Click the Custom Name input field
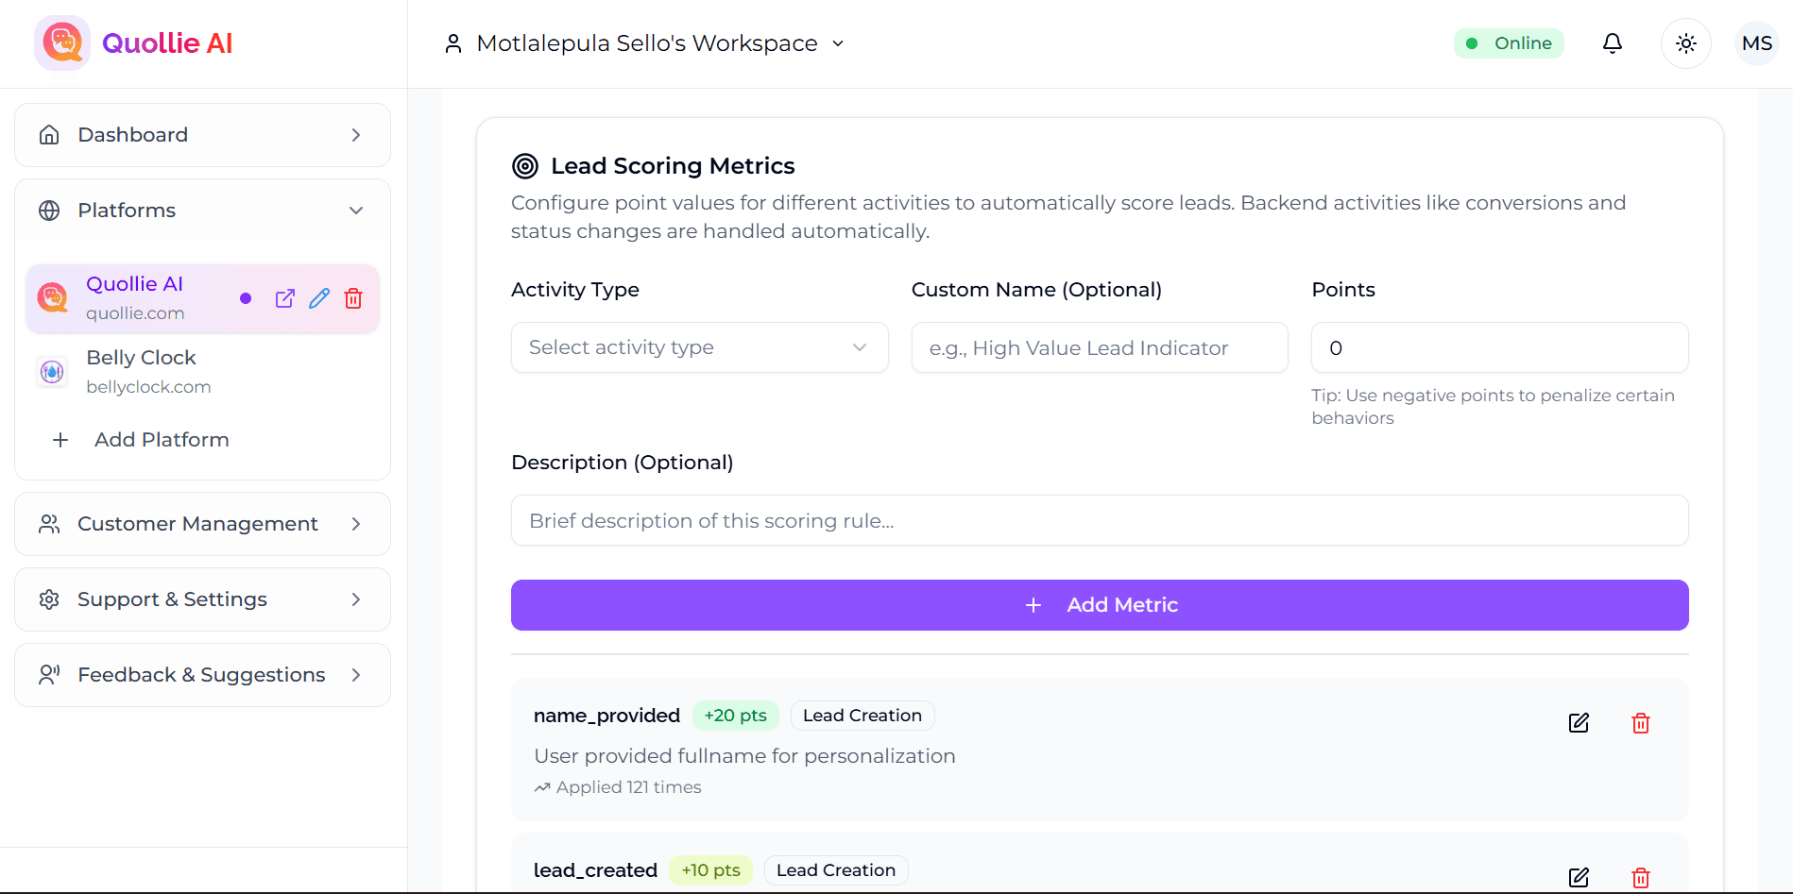 click(1099, 347)
